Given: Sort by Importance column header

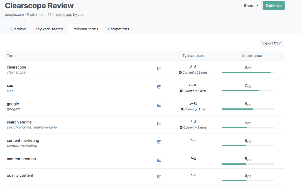Looking at the screenshot, I should pos(252,56).
